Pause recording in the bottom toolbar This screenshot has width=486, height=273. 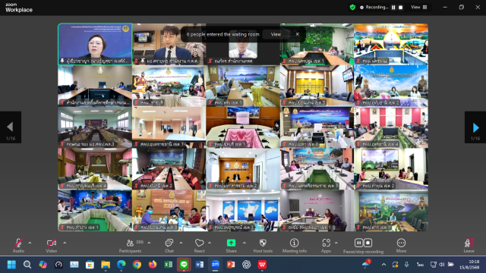tap(358, 243)
